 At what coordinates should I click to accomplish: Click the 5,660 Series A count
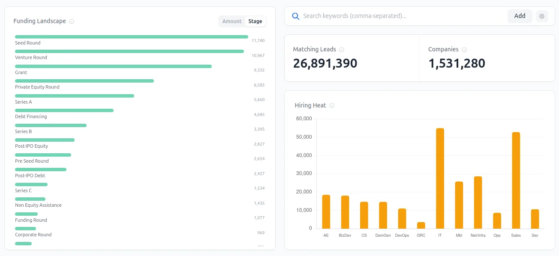coord(259,100)
